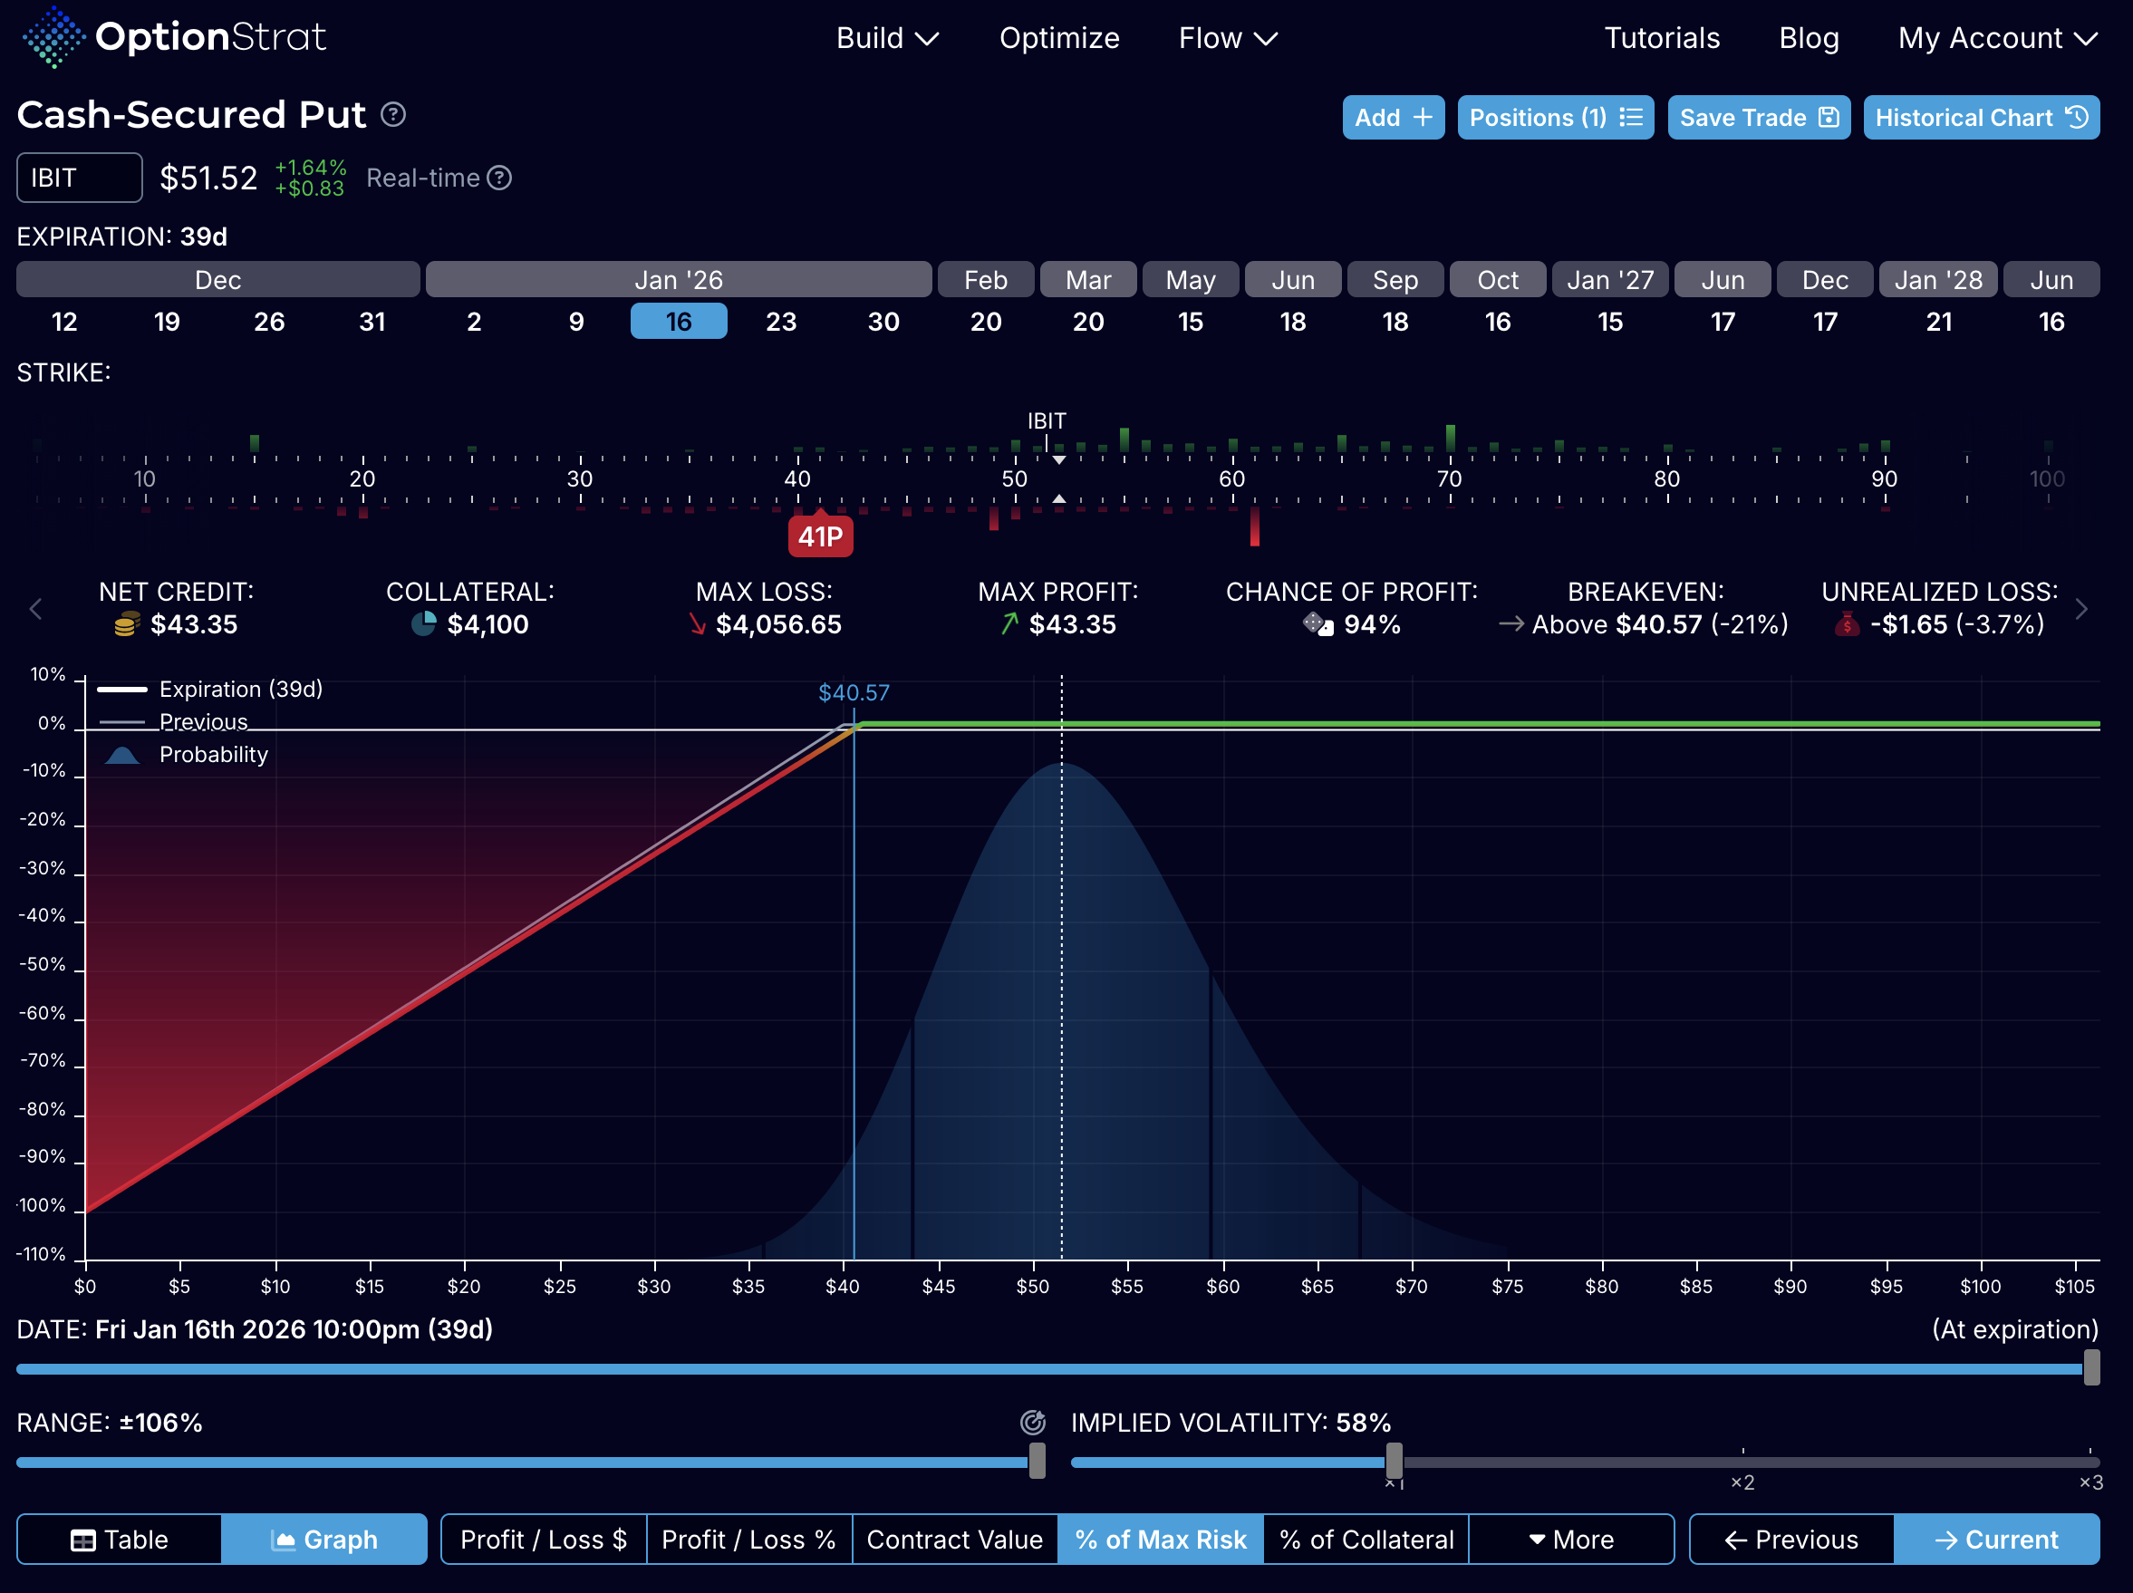
Task: Click the implied volatility slider handle
Action: tap(1394, 1461)
